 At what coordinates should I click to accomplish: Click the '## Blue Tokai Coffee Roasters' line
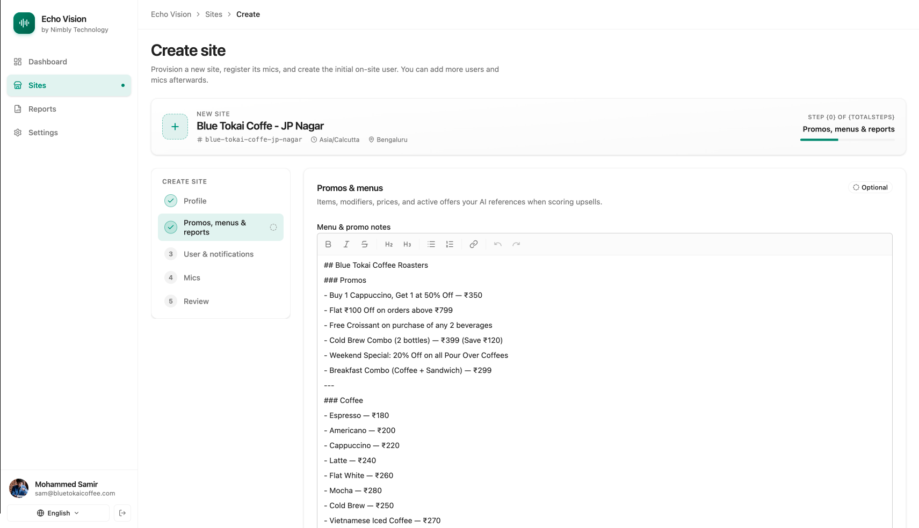[x=376, y=265]
